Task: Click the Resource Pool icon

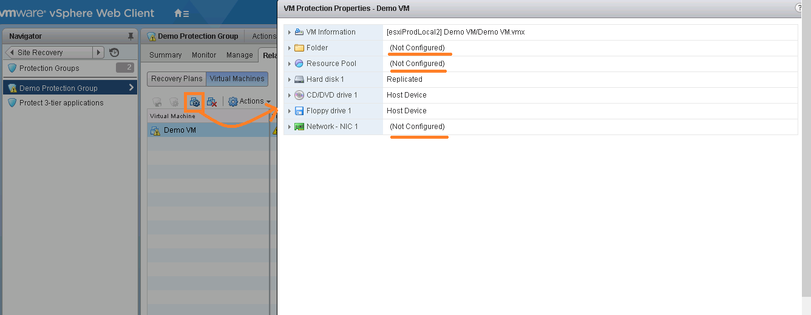Action: 299,64
